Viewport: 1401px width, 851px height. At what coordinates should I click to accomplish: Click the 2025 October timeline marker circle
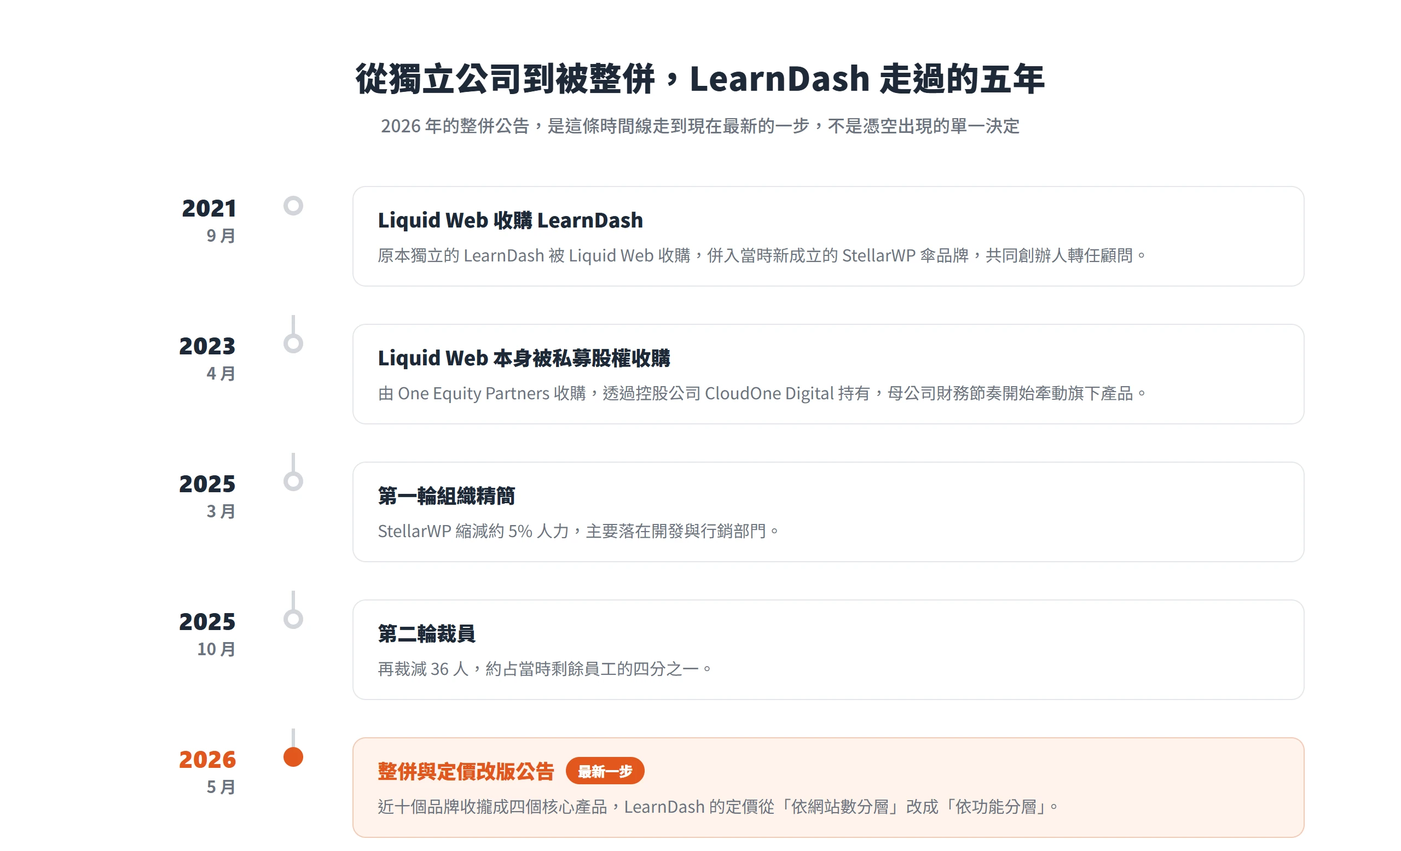click(x=293, y=619)
